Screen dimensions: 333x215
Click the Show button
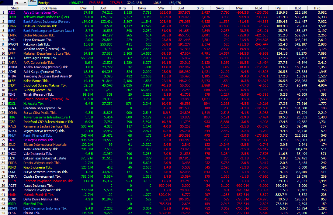tap(32, 2)
